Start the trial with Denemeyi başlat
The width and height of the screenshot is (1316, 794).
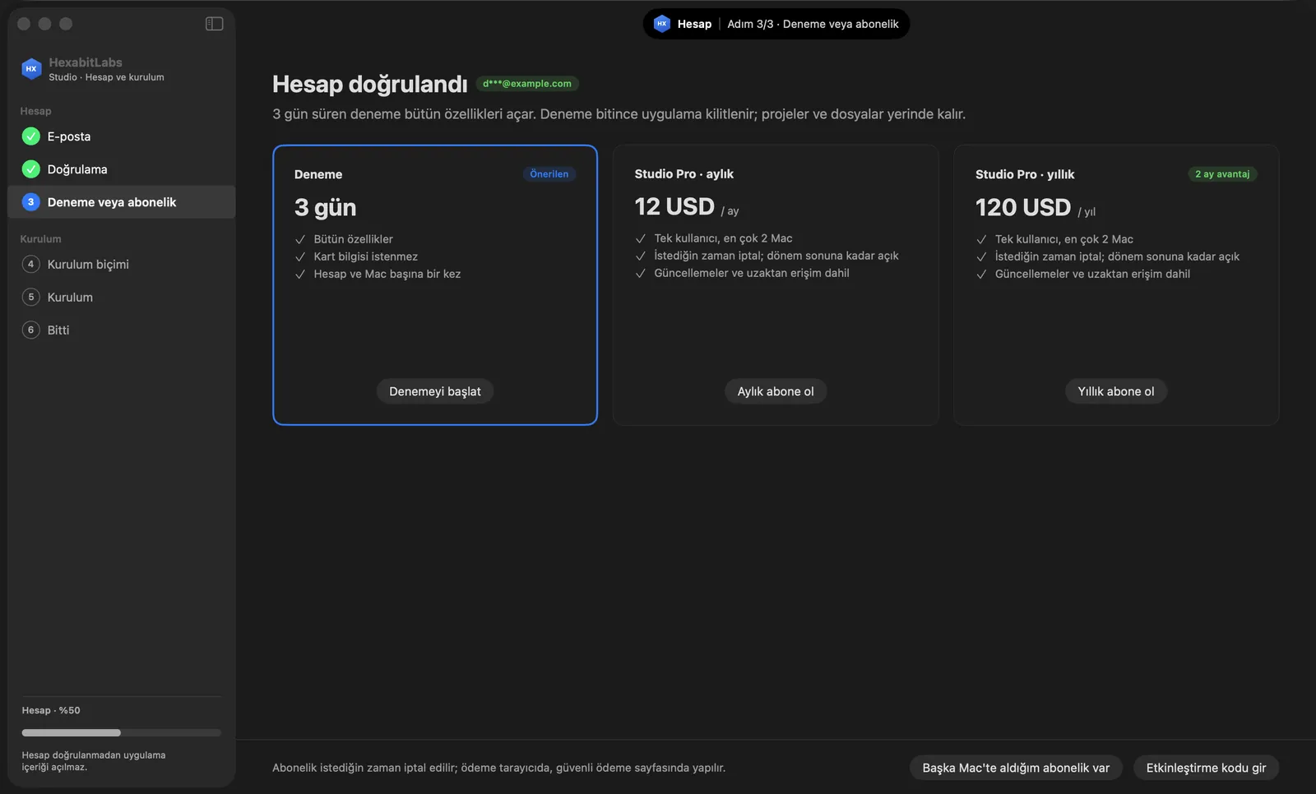(x=435, y=391)
